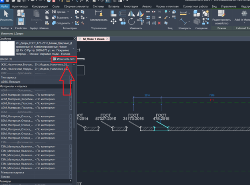Select Mirror by drawing axis tool
Screen dimensions: 250x185
(x=140, y=14)
